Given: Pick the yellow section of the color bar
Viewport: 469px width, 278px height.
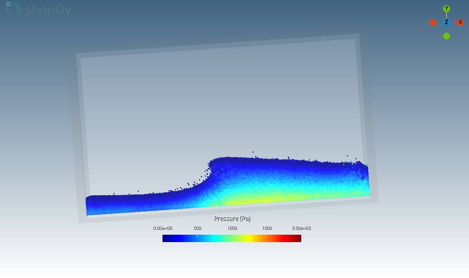Looking at the screenshot, I should [x=246, y=238].
